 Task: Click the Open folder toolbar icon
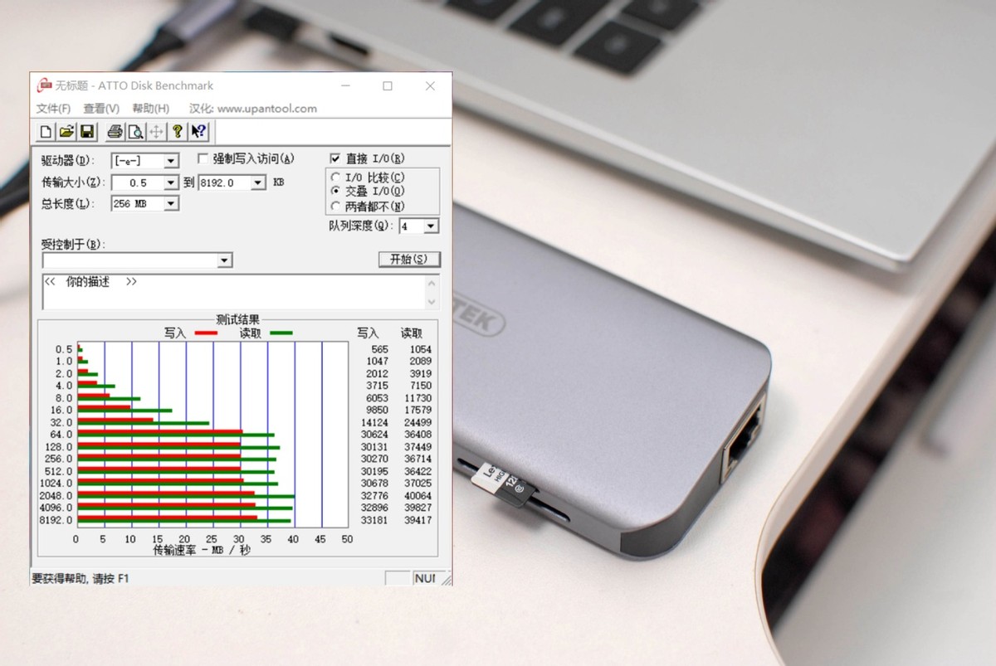click(x=66, y=131)
